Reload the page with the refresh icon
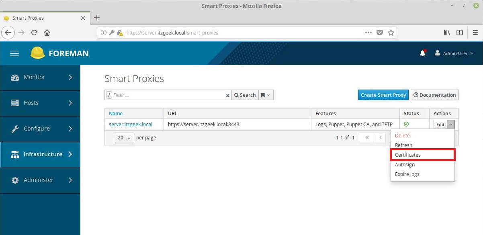 [x=35, y=33]
